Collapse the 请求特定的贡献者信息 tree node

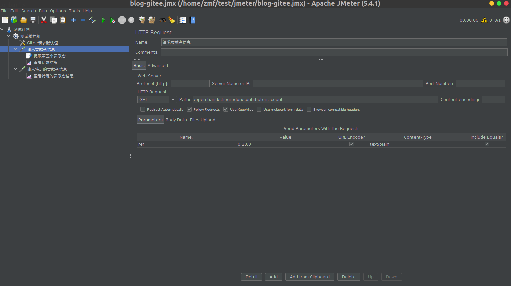pos(15,69)
